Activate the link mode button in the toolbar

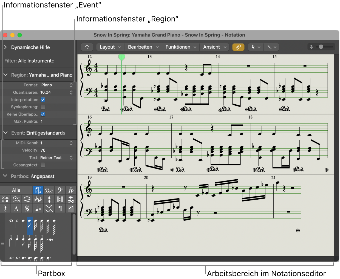238,47
